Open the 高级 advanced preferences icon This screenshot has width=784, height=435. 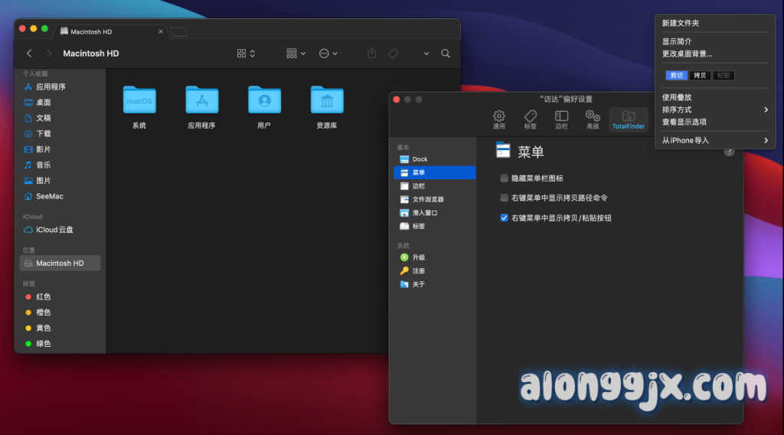(593, 119)
